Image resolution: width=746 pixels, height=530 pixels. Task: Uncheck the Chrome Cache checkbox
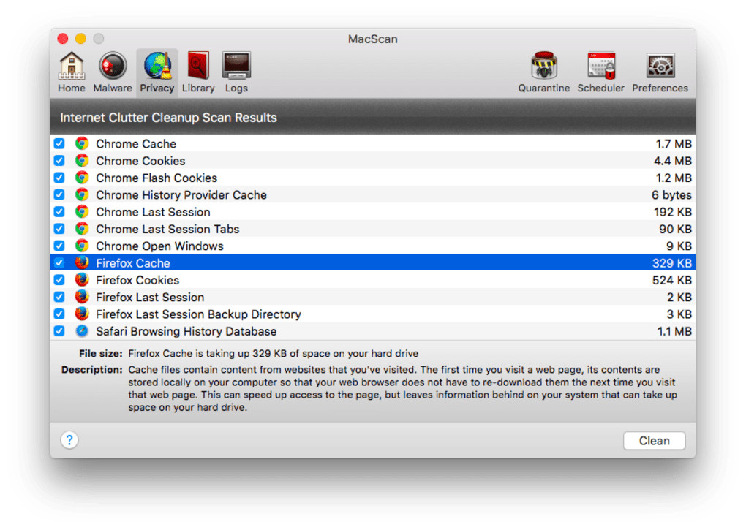point(59,143)
